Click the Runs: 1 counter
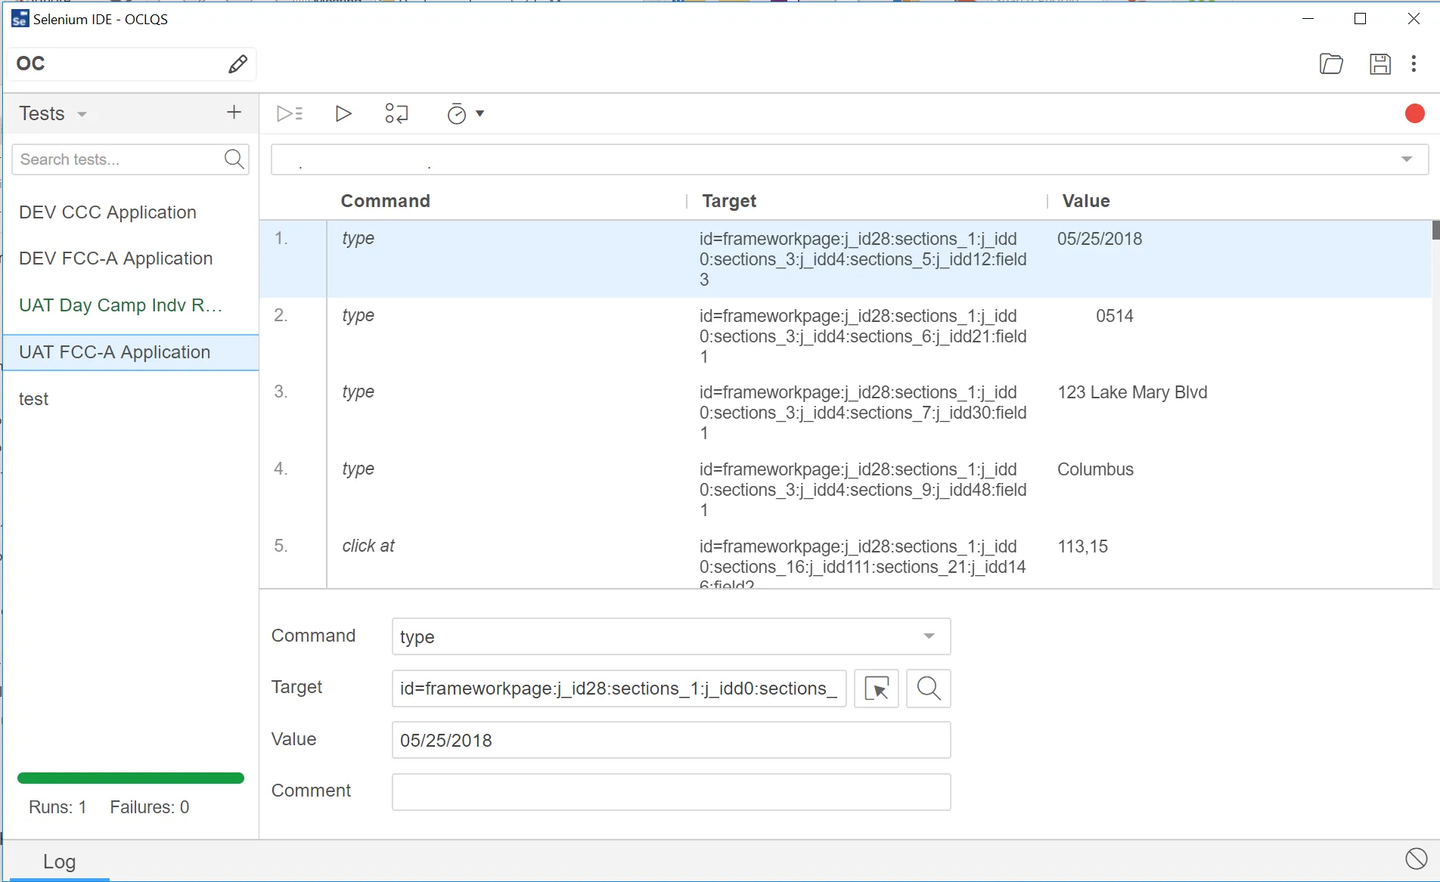Viewport: 1440px width, 882px height. (57, 807)
